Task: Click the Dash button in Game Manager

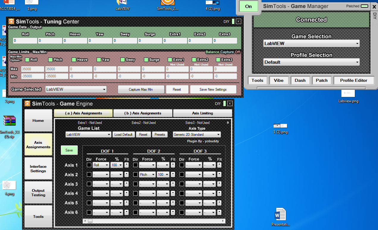Action: point(300,80)
